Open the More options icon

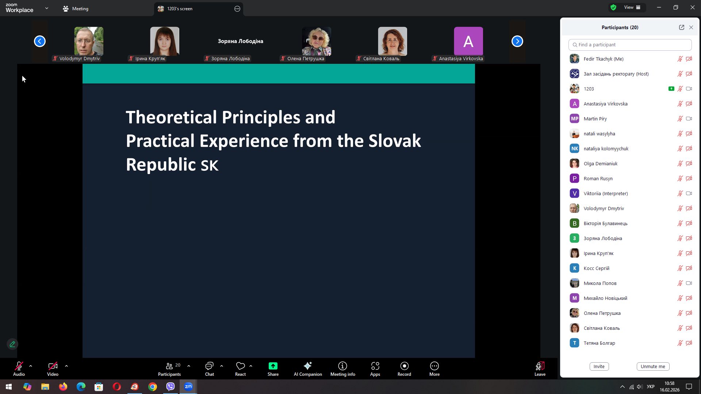[434, 368]
